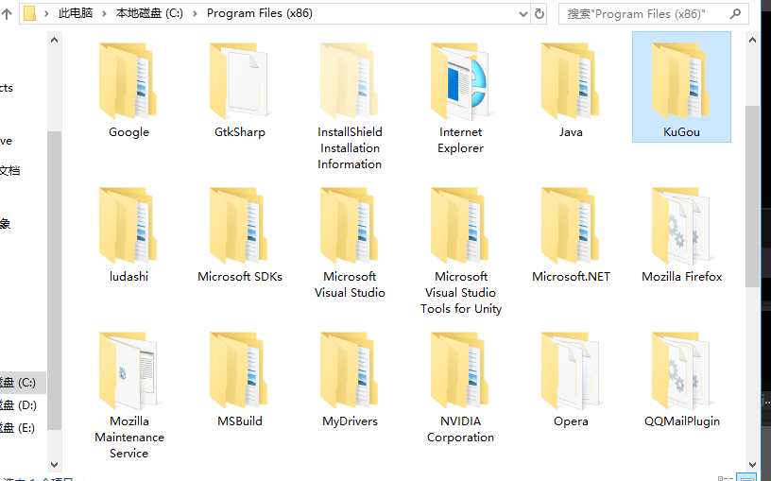This screenshot has width=771, height=481.
Task: Click the 'Microsoft SDKs' folder name label
Action: pyautogui.click(x=240, y=276)
